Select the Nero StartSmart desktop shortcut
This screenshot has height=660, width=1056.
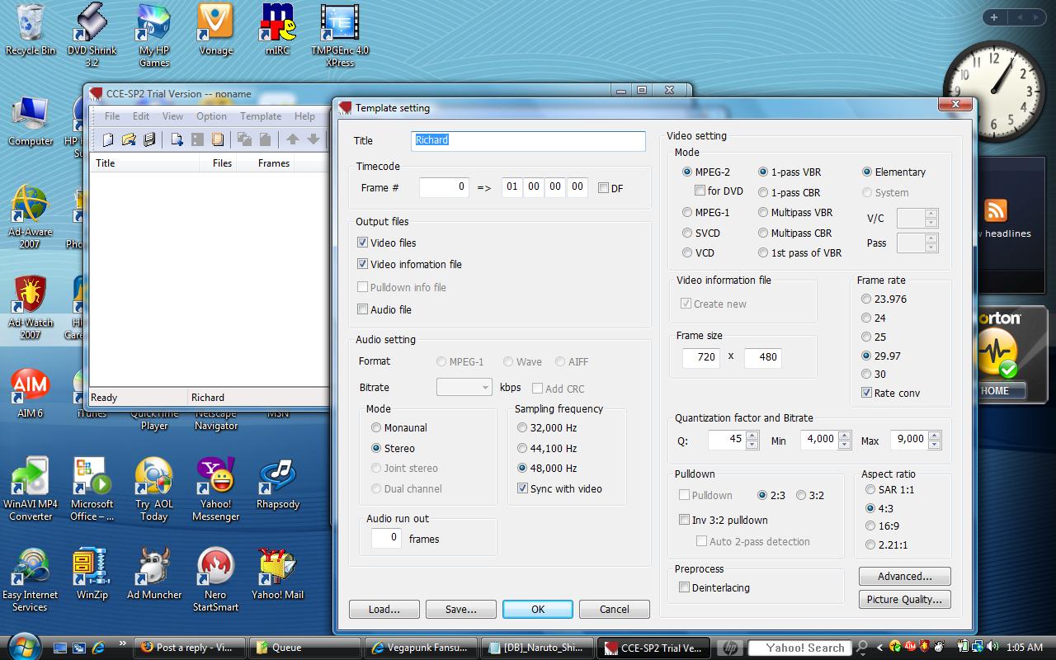pos(215,580)
